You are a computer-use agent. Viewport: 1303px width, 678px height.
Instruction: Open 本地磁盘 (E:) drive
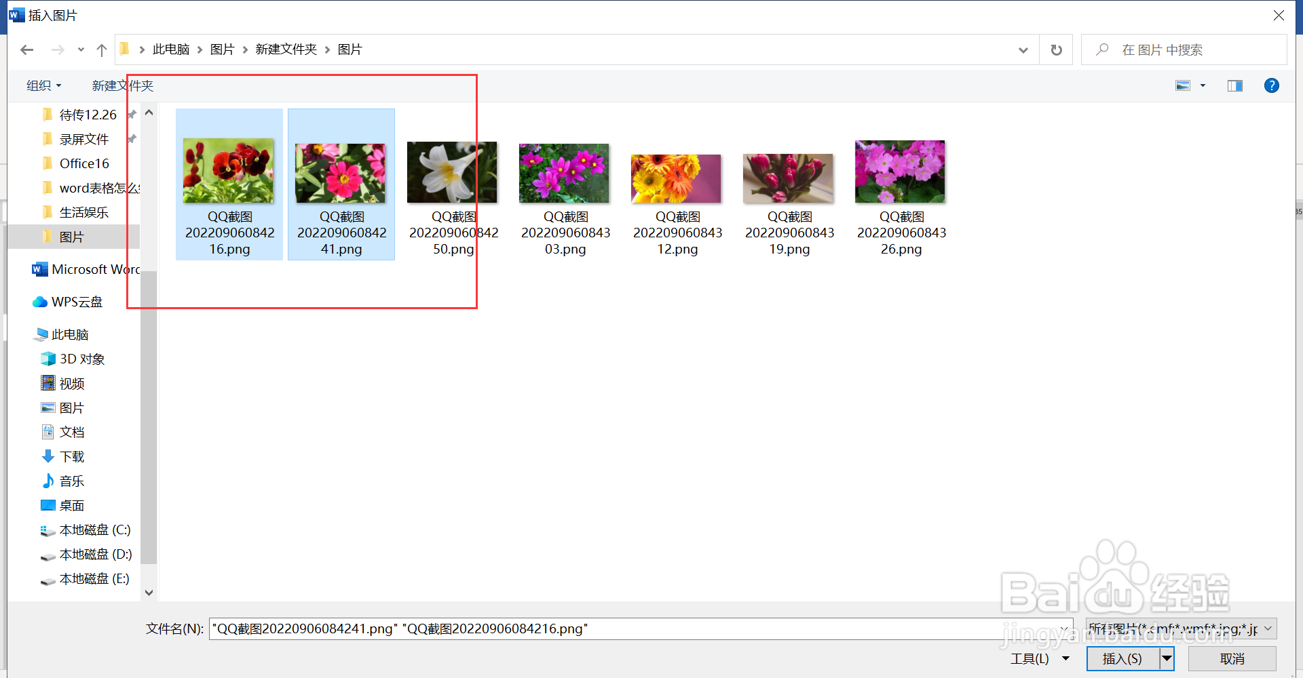pyautogui.click(x=85, y=578)
